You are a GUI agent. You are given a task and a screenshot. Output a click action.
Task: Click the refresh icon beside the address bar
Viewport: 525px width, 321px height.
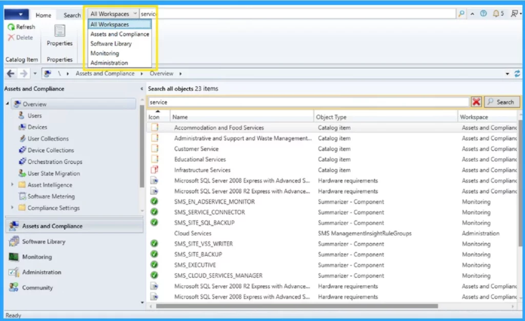pos(517,73)
